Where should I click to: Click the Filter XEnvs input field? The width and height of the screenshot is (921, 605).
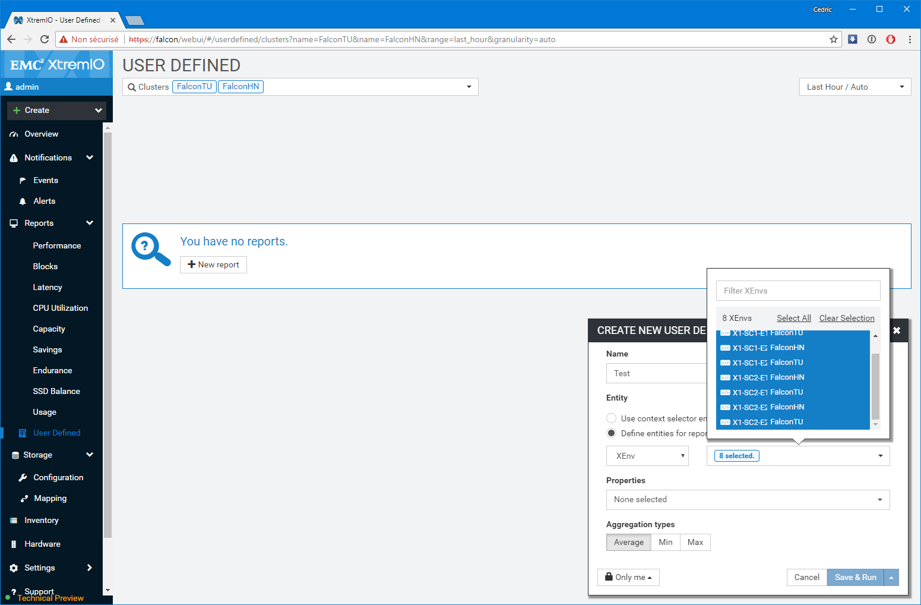tap(797, 291)
